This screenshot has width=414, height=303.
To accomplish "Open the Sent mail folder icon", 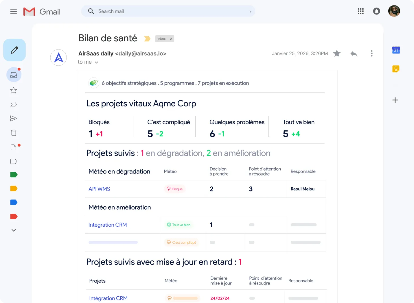I will pos(13,118).
